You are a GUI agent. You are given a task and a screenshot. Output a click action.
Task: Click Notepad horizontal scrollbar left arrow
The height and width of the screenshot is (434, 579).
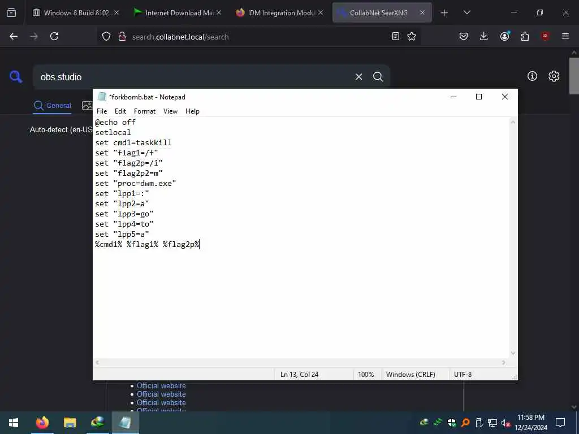pos(97,363)
